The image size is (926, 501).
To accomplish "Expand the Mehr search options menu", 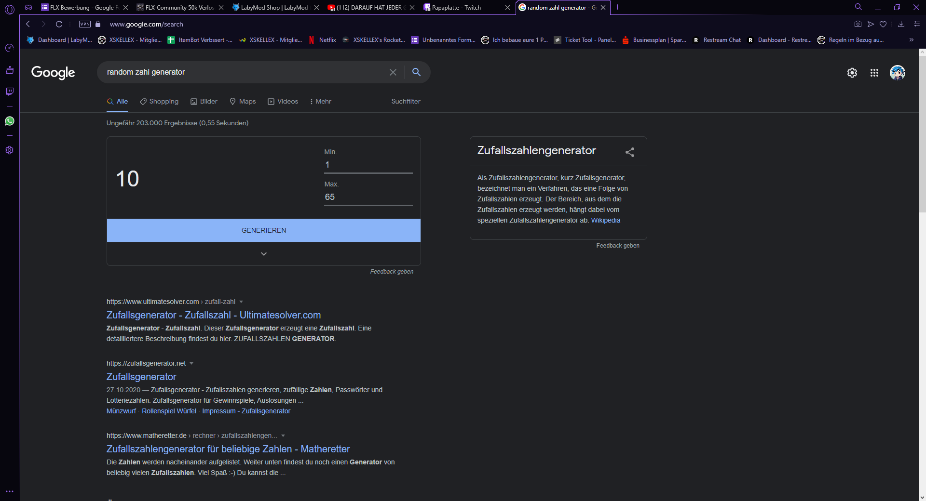I will point(320,102).
